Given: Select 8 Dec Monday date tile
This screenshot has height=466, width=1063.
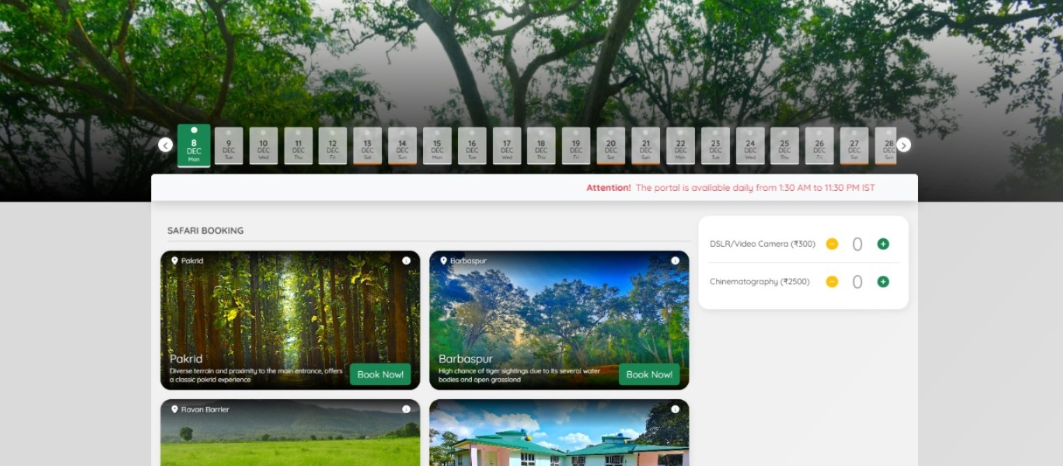Looking at the screenshot, I should [x=194, y=146].
